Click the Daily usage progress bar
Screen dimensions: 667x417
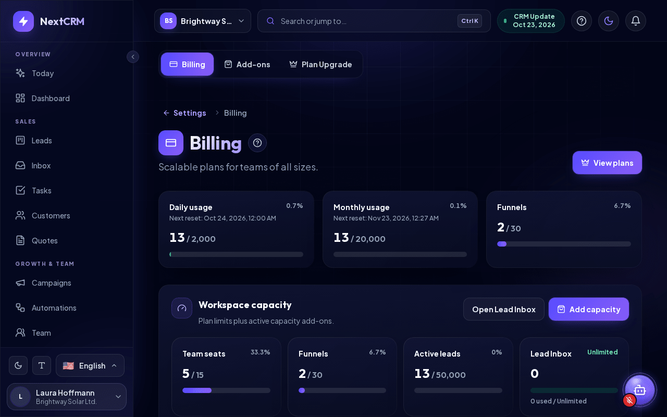236,254
